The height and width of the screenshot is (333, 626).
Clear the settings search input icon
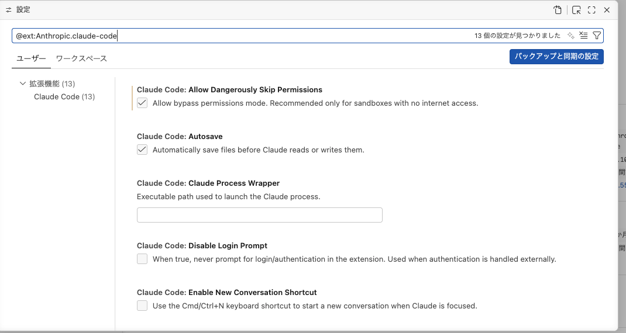click(583, 36)
